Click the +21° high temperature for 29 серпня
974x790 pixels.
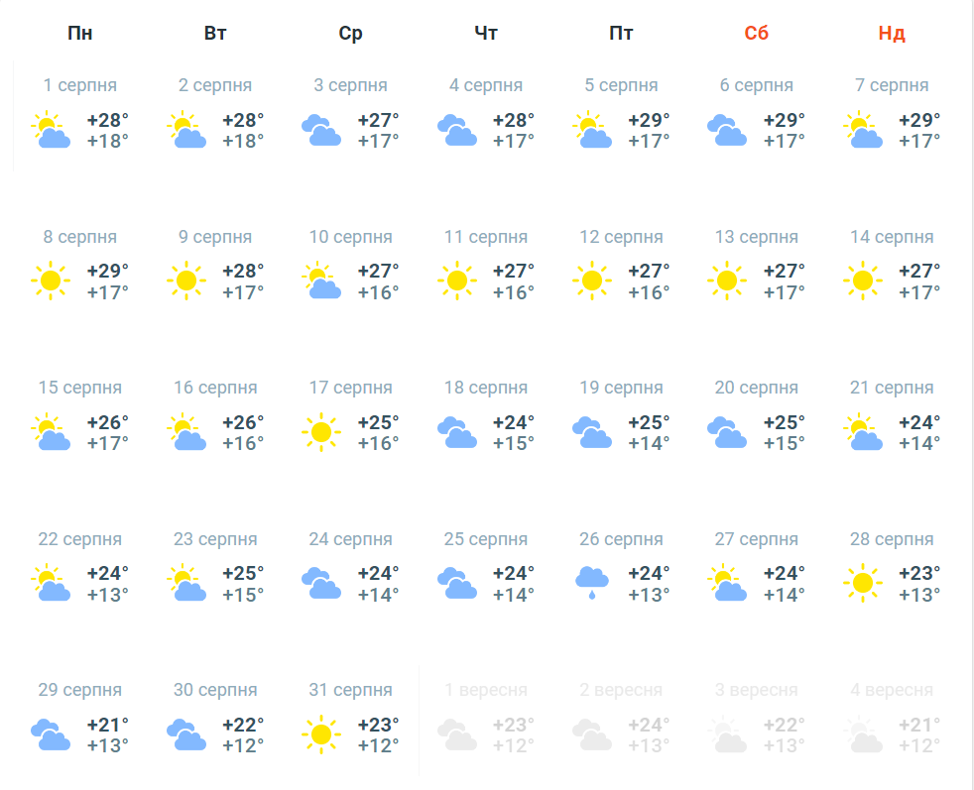pos(107,725)
